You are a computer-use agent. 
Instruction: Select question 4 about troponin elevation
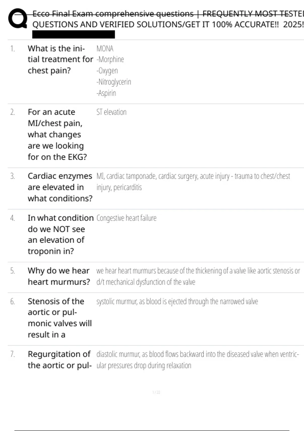pyautogui.click(x=61, y=234)
